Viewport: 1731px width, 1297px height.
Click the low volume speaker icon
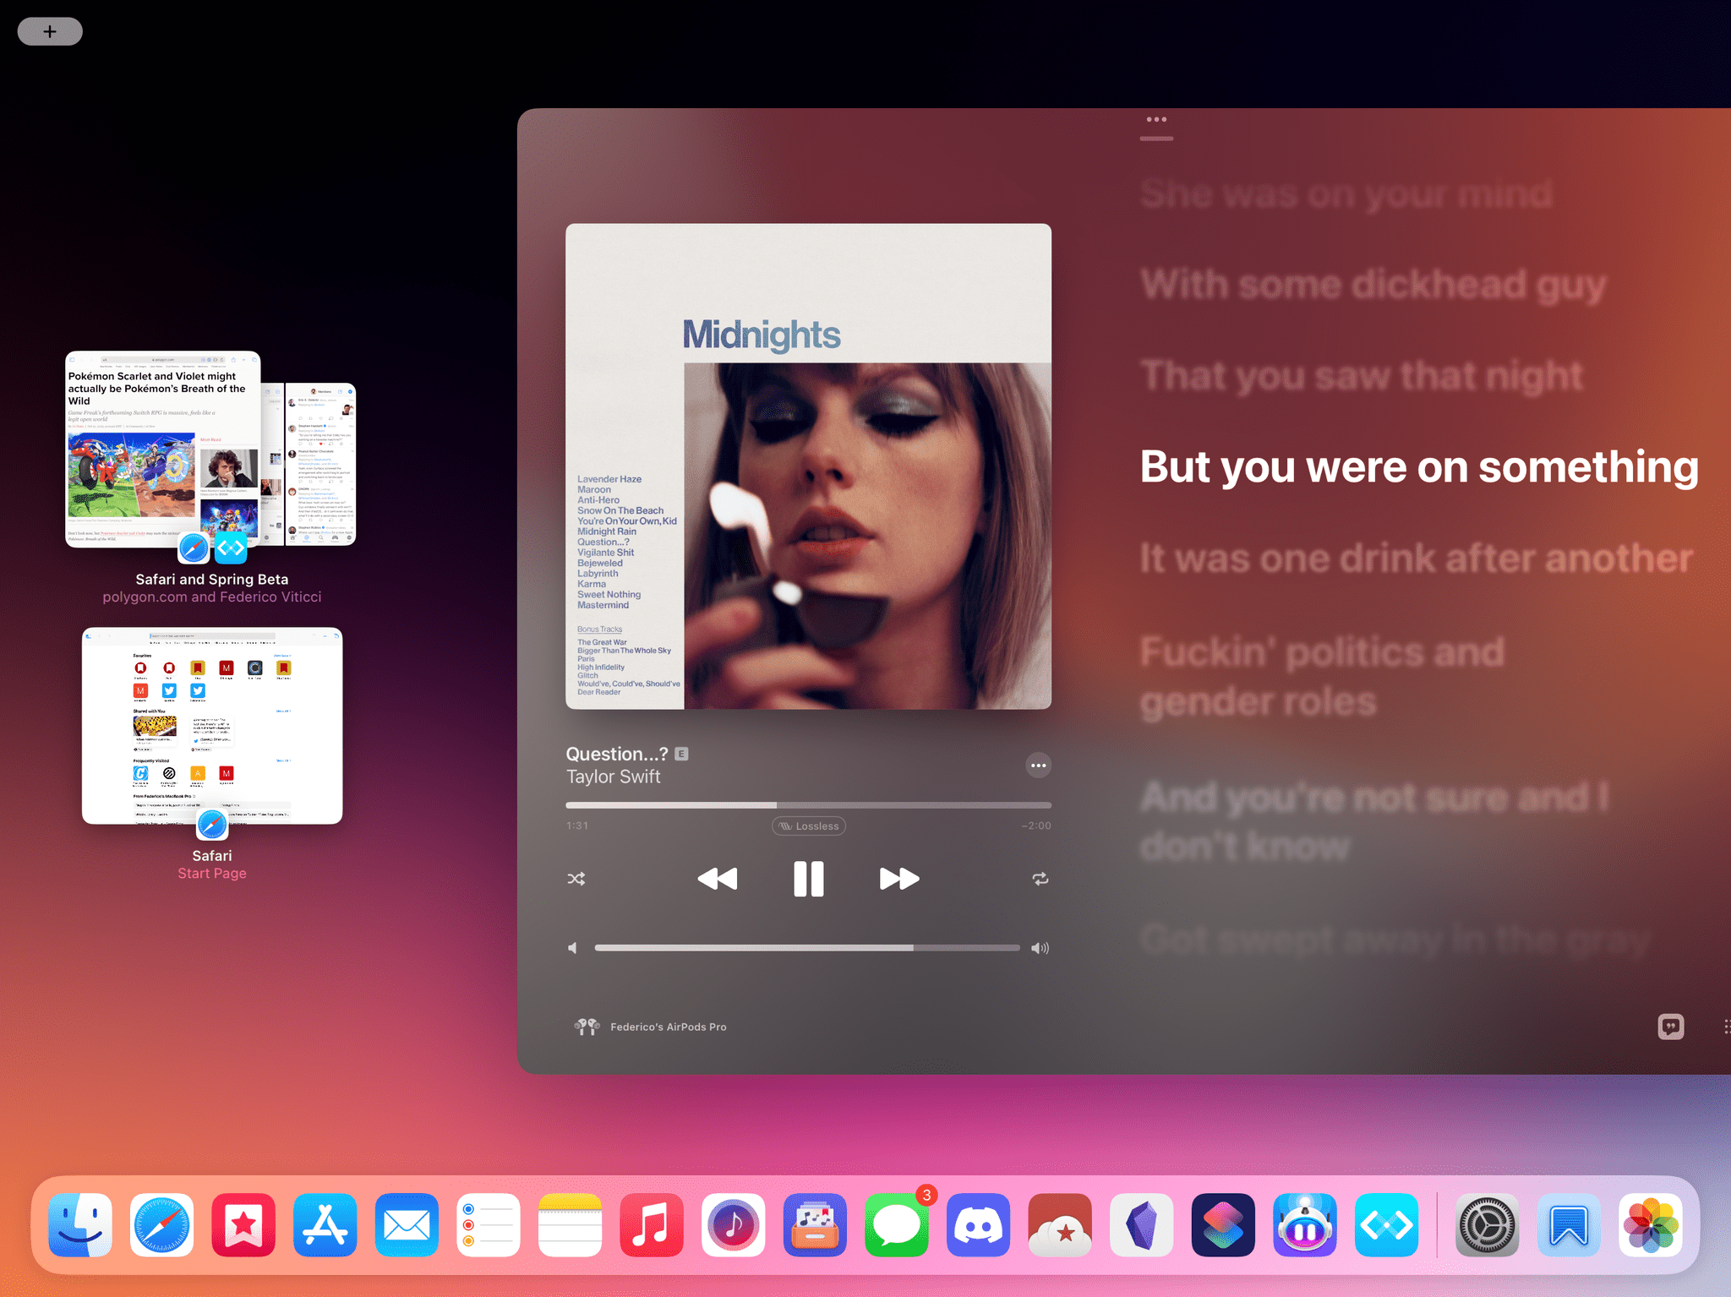(573, 948)
